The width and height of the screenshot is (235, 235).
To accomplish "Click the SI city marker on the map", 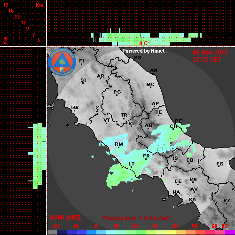I will click(83, 83).
